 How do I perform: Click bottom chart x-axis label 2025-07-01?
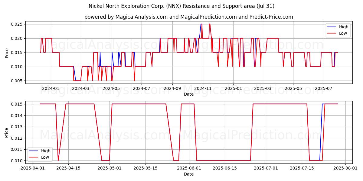266,168
